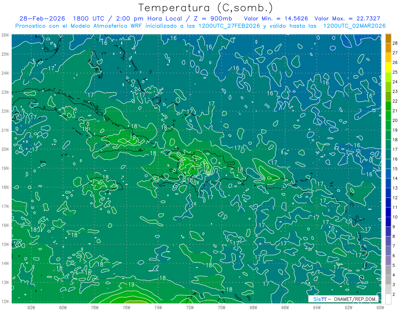The image size is (404, 312).
Task: Click the '25N' latitude label
Action: (x=5, y=54)
